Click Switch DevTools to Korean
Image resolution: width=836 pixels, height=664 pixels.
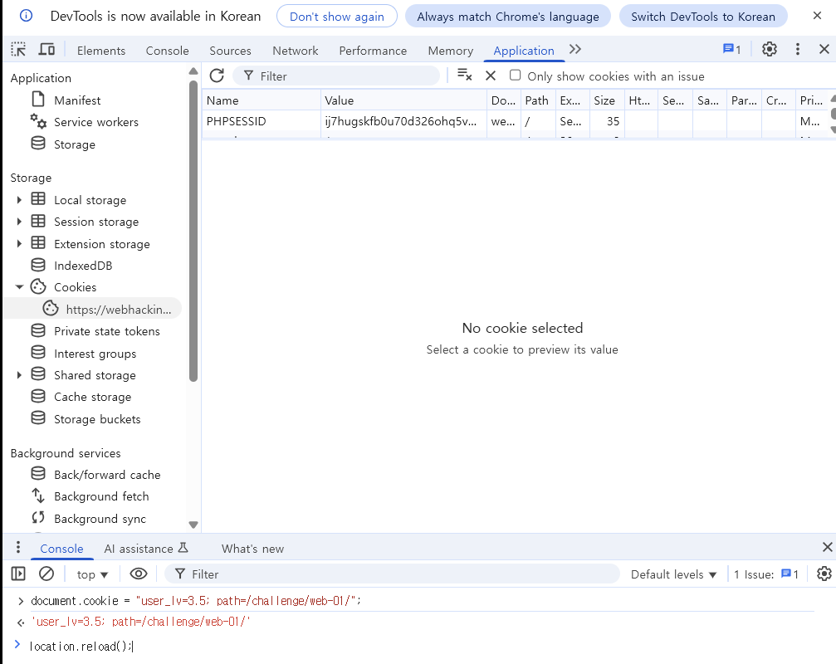click(703, 16)
